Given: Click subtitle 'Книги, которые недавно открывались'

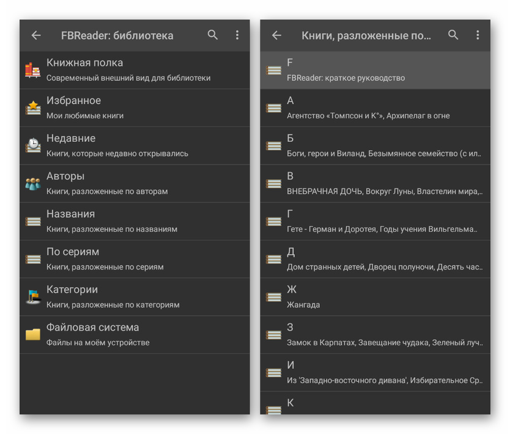Looking at the screenshot, I should tap(117, 153).
